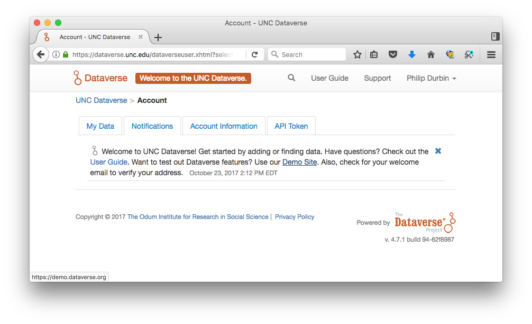Open the downloads arrow icon
This screenshot has width=532, height=324.
tap(412, 54)
